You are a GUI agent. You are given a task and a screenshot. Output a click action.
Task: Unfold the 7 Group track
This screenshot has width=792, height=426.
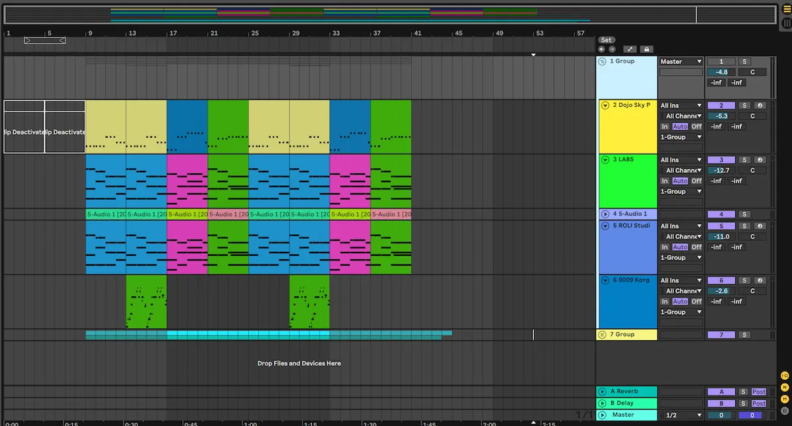click(602, 335)
